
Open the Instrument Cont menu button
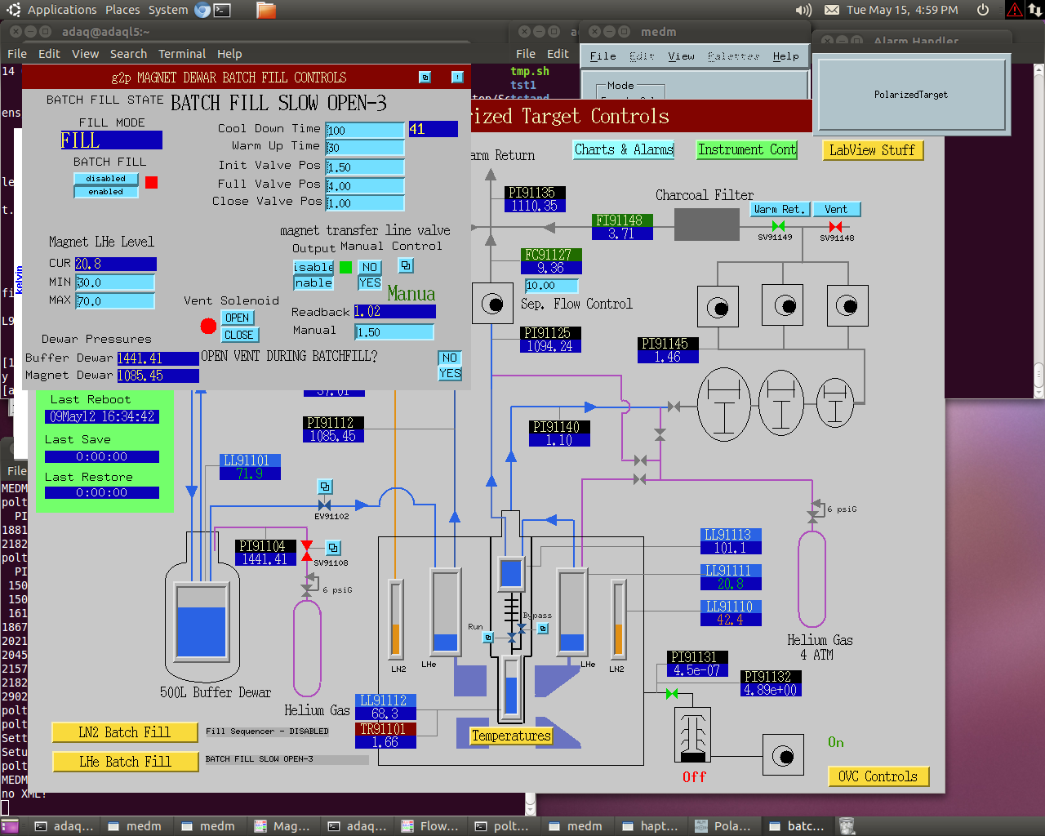[x=746, y=149]
